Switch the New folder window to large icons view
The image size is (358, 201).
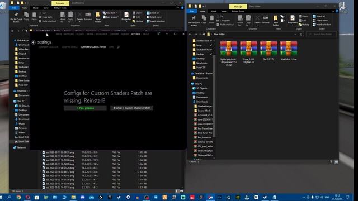point(336,162)
